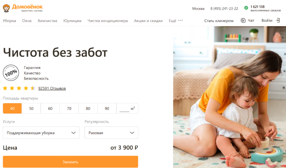
Task: Click the green checkmark by completed orders
Action: pyautogui.click(x=246, y=8)
